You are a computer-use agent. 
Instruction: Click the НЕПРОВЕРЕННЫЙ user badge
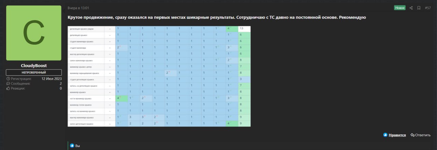(x=34, y=72)
